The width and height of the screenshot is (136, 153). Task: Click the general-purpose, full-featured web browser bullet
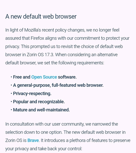pos(58,85)
